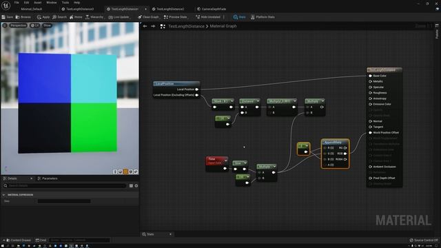Toggle Hide Unrelated nodes
This screenshot has width=441, height=248.
pos(208,17)
